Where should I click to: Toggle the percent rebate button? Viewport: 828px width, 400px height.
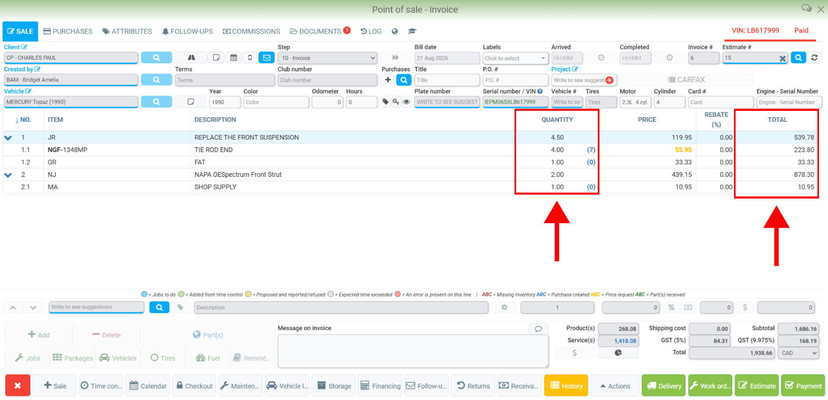click(x=671, y=308)
